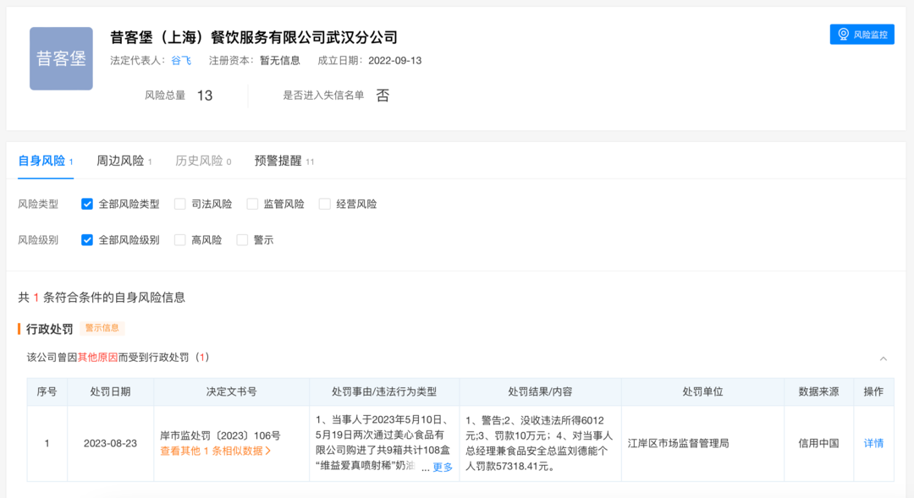
Task: Switch to the 历史风险 tab
Action: click(x=203, y=161)
